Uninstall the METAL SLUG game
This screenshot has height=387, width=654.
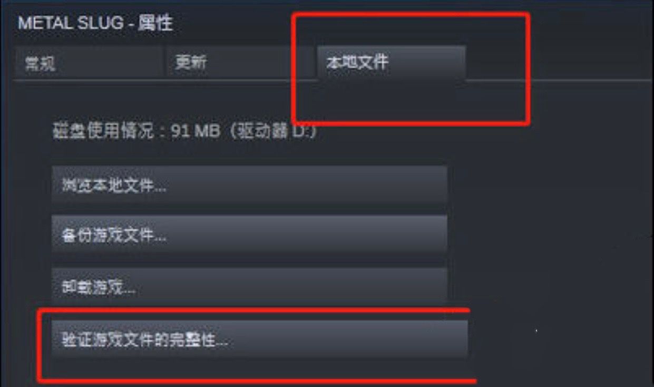[249, 286]
